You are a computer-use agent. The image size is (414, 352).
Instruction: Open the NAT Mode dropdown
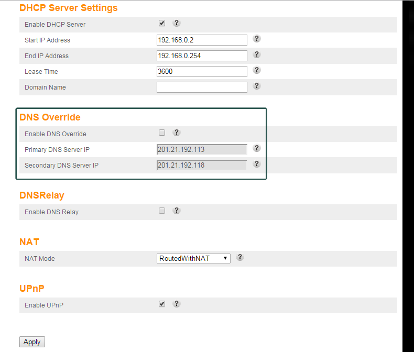click(x=193, y=258)
